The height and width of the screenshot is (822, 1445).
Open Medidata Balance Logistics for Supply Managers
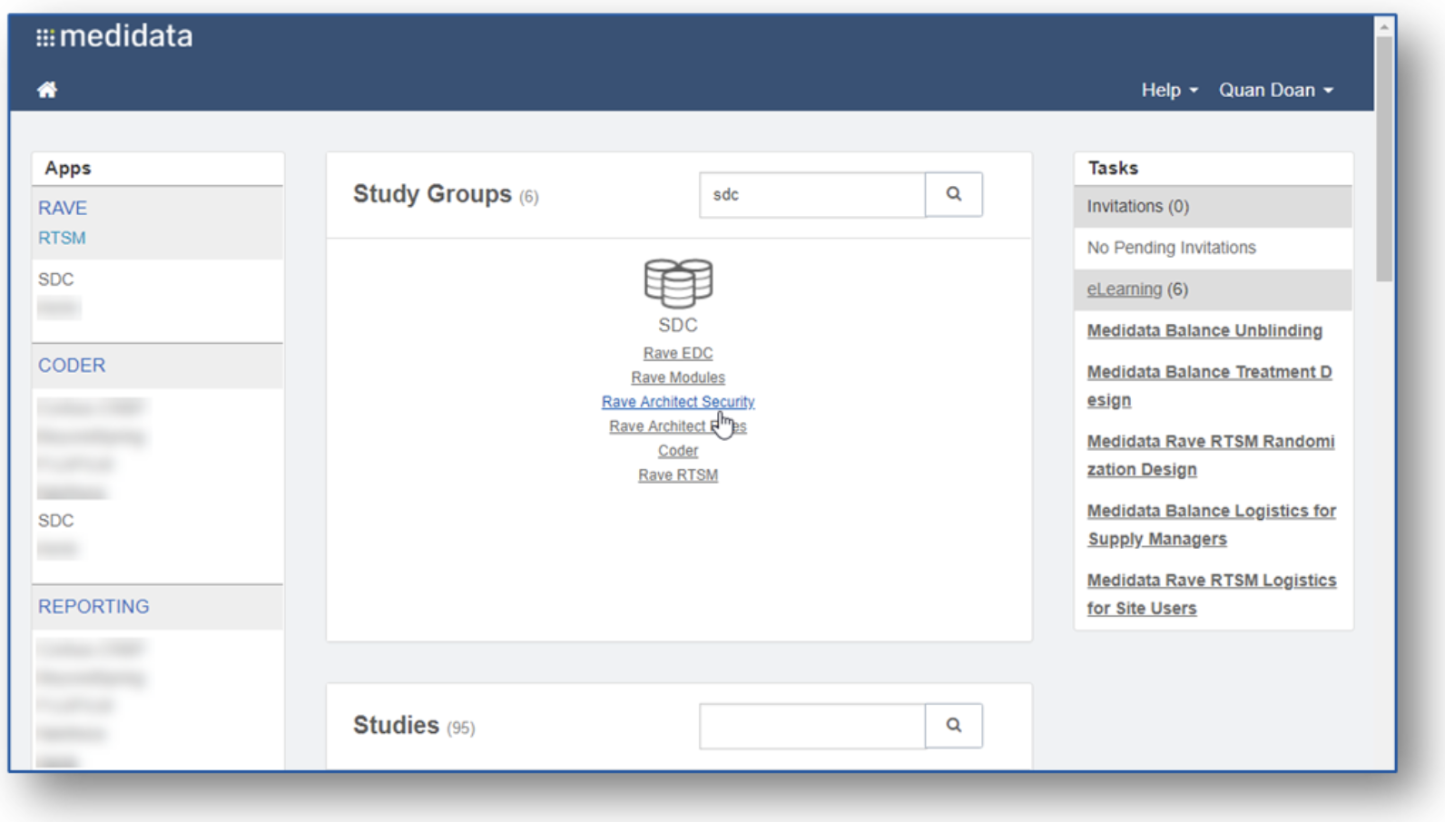click(1211, 524)
